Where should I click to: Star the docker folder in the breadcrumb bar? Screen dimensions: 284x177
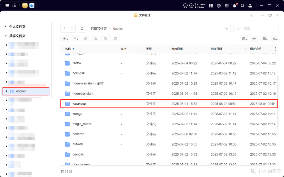[x=227, y=28]
